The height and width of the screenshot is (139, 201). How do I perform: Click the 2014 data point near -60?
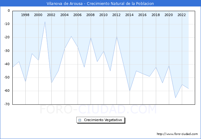tap(130, 91)
